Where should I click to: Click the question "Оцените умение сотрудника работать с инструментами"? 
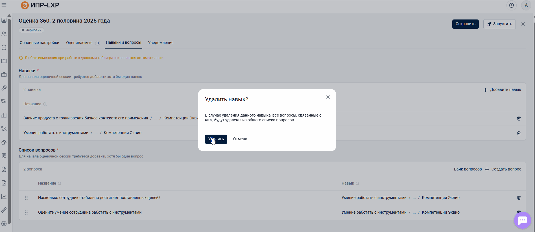(x=90, y=213)
